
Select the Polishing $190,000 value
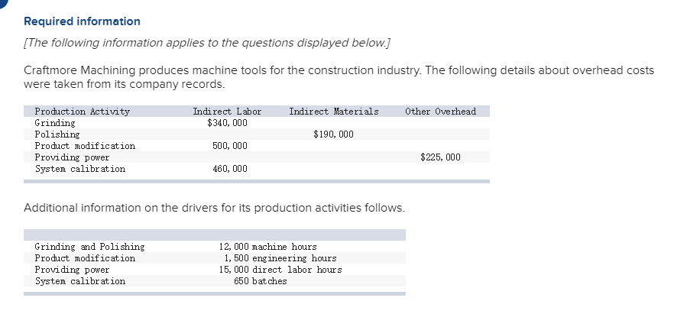(x=333, y=134)
